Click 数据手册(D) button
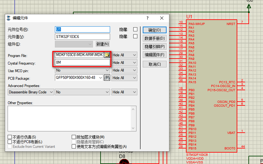The height and width of the screenshot is (164, 263). [x=155, y=38]
